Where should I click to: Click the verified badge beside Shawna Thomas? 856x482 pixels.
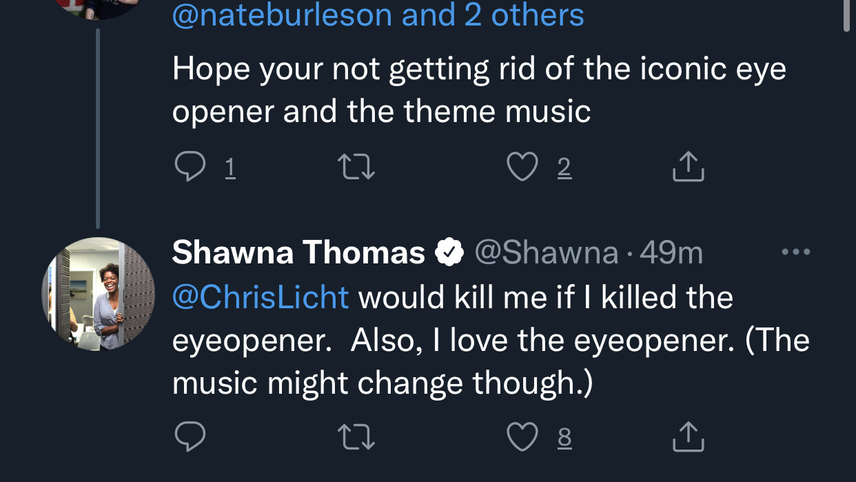click(x=449, y=254)
